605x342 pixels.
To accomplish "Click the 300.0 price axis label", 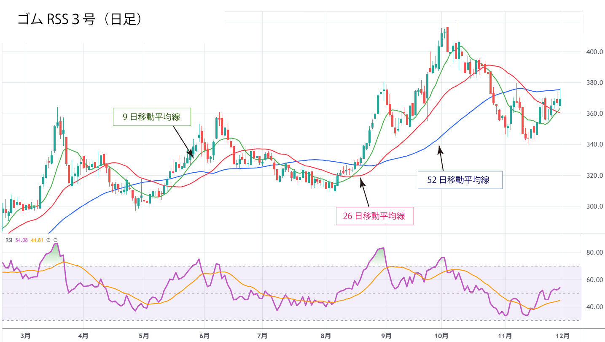I will pyautogui.click(x=594, y=206).
